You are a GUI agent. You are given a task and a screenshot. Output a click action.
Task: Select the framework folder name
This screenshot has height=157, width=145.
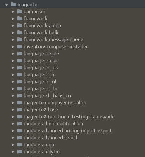click(x=36, y=19)
